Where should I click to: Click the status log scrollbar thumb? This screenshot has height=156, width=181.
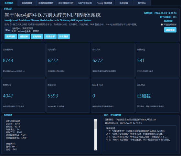[95, 125]
